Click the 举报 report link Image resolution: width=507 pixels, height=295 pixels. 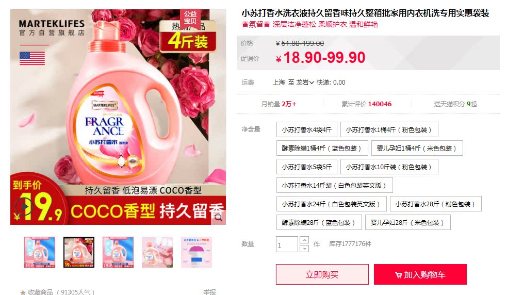209,292
